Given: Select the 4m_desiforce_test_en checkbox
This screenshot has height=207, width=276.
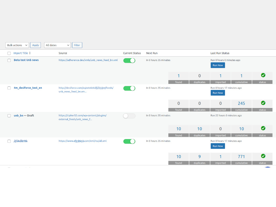Looking at the screenshot, I should click(x=9, y=88).
